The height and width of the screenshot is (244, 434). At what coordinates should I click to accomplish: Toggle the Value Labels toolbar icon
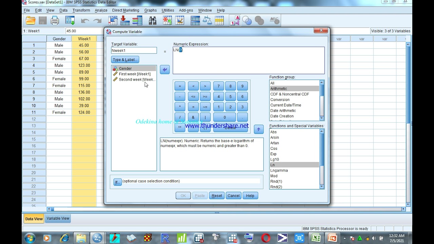235,21
